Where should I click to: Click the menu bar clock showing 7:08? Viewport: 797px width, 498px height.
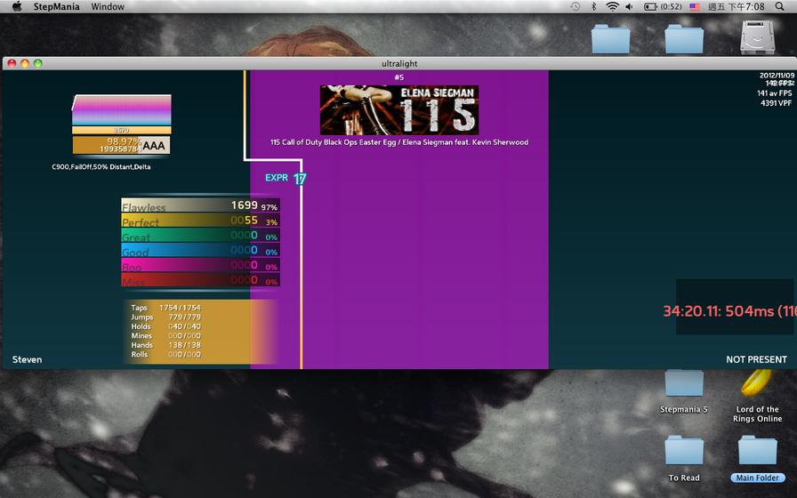[736, 6]
